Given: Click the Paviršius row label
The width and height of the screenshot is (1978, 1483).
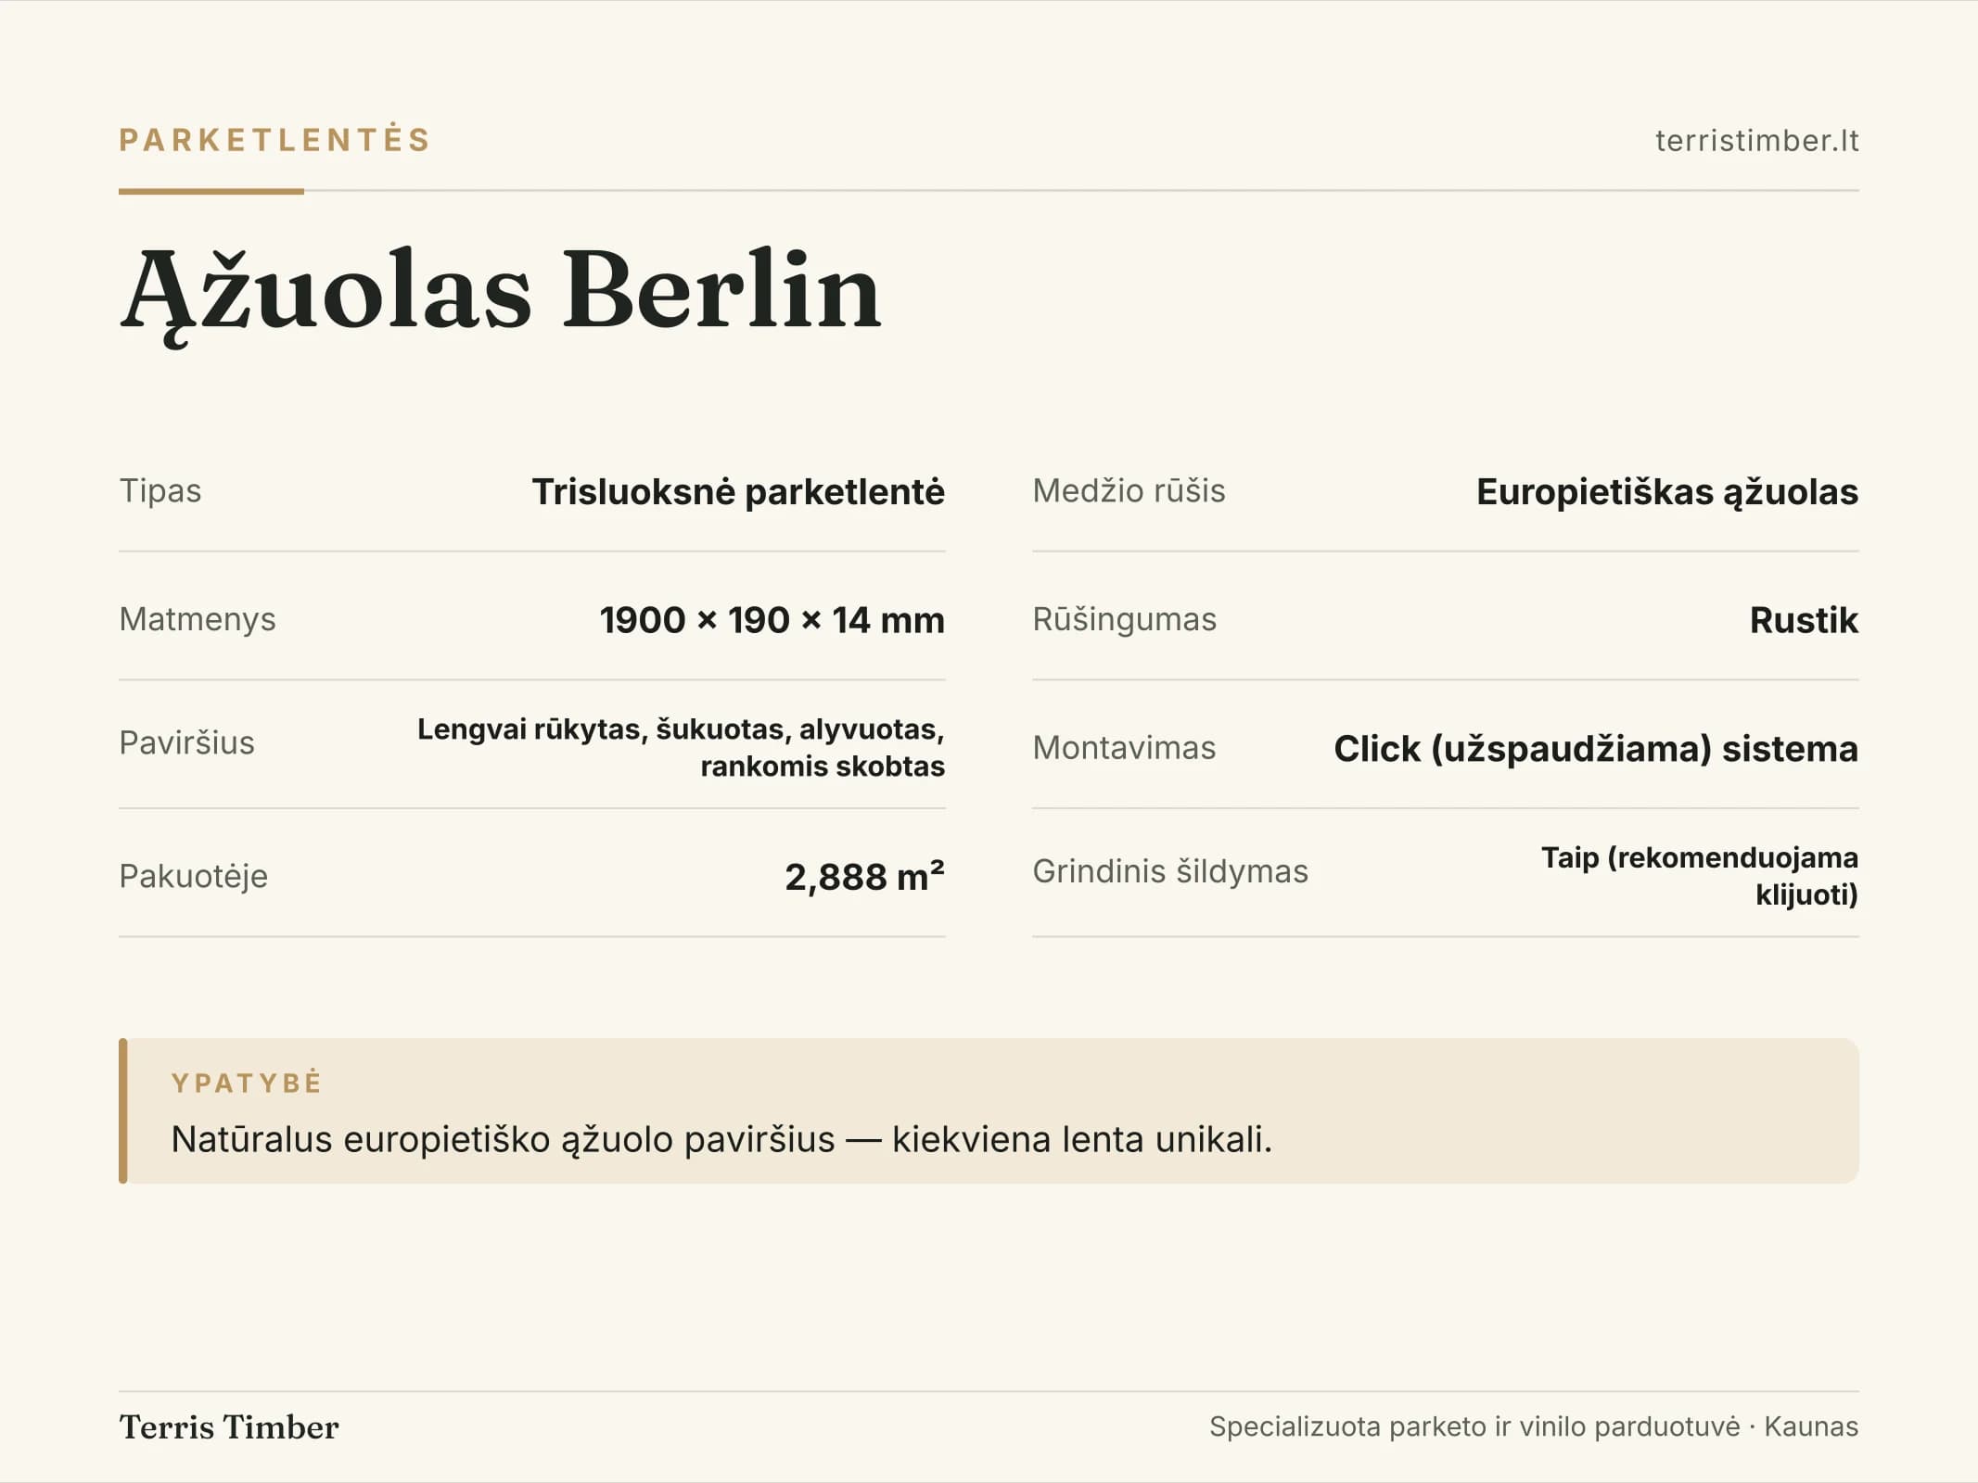Looking at the screenshot, I should click(186, 742).
